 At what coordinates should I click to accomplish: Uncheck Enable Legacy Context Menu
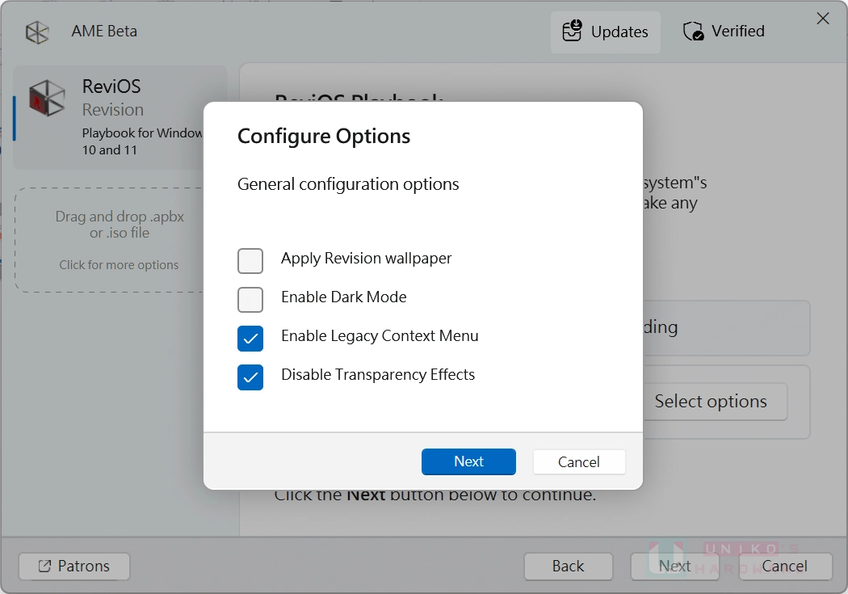(250, 339)
